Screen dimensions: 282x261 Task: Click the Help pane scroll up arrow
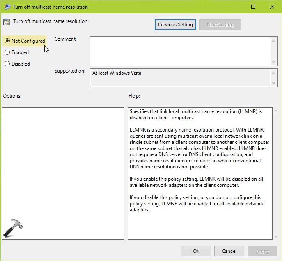(x=276, y=111)
